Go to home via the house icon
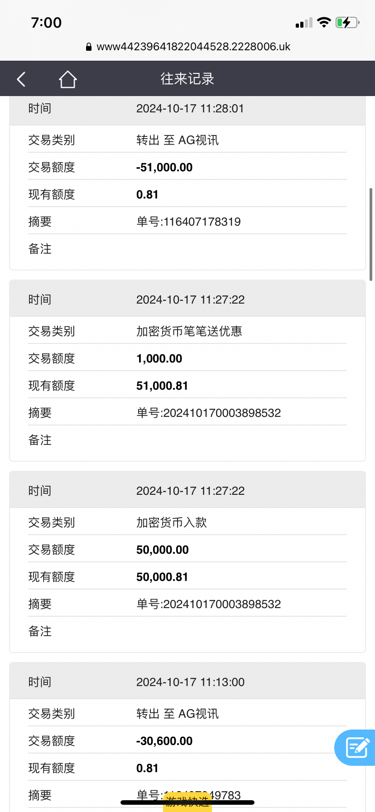375x812 pixels. coord(67,79)
